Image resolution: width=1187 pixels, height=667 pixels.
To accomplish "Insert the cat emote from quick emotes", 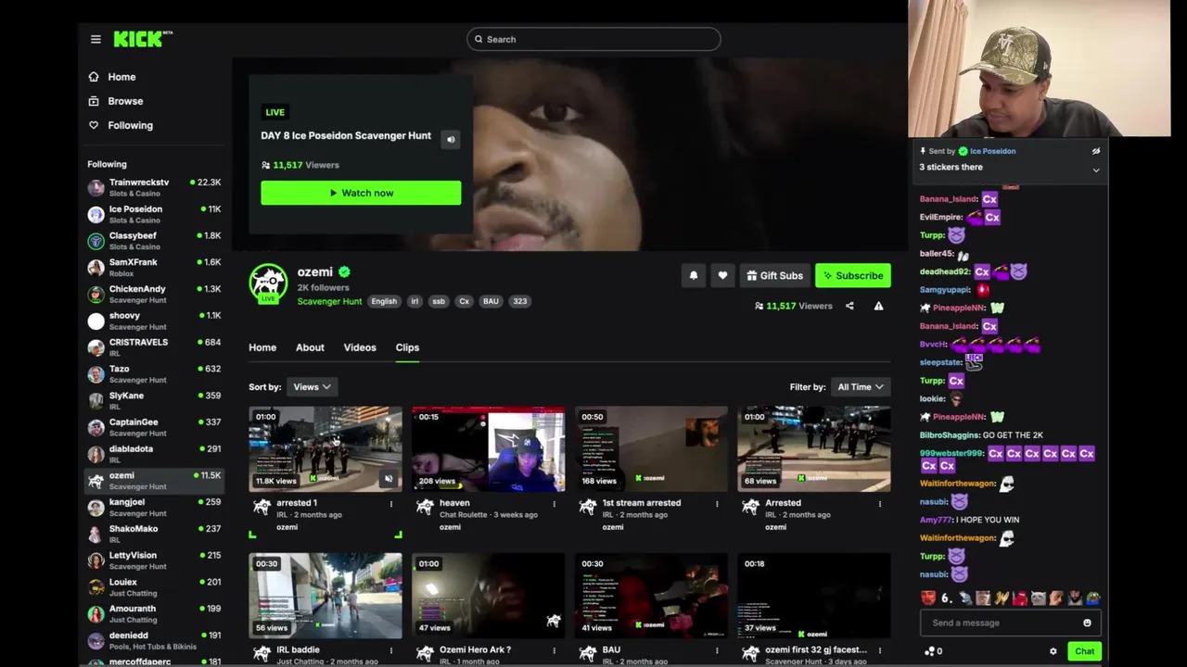I will (1038, 598).
